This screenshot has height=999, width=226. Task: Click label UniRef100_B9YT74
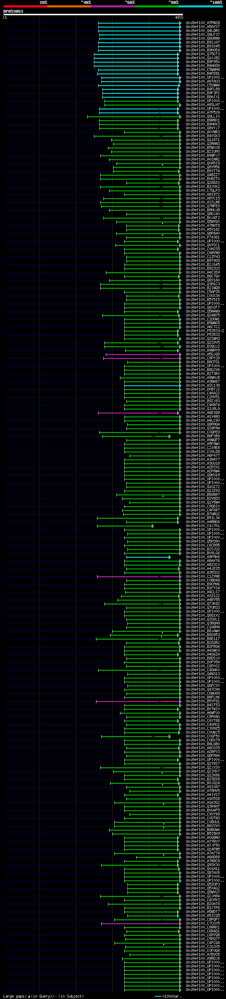coord(202,171)
